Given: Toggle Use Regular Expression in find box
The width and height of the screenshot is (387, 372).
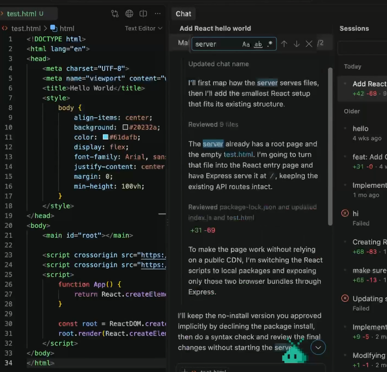Looking at the screenshot, I should click(x=270, y=44).
